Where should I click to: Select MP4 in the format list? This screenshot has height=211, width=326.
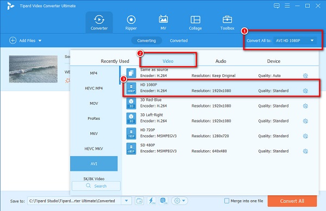click(x=94, y=73)
